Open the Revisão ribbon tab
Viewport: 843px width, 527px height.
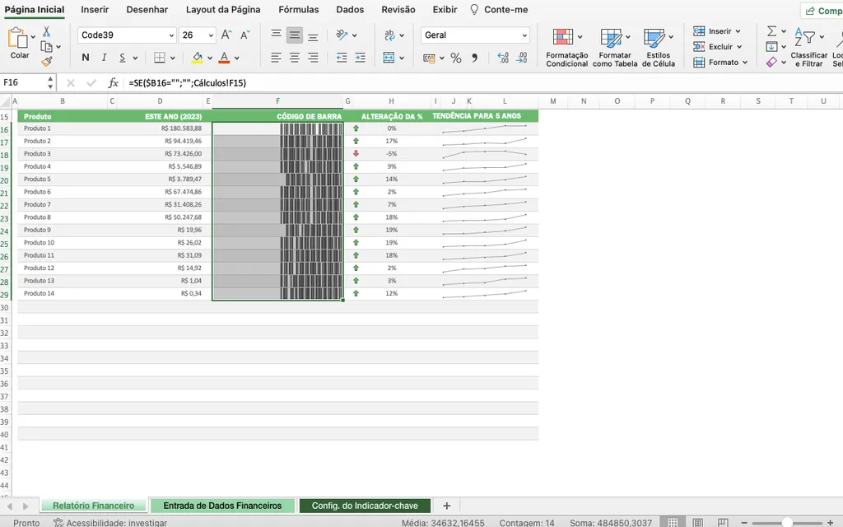pos(398,10)
